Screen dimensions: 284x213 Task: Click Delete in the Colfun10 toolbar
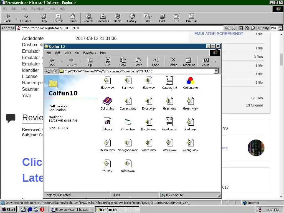[x=173, y=62]
